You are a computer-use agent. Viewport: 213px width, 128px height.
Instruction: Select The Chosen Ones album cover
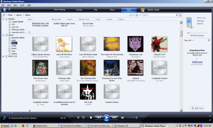(x=40, y=68)
